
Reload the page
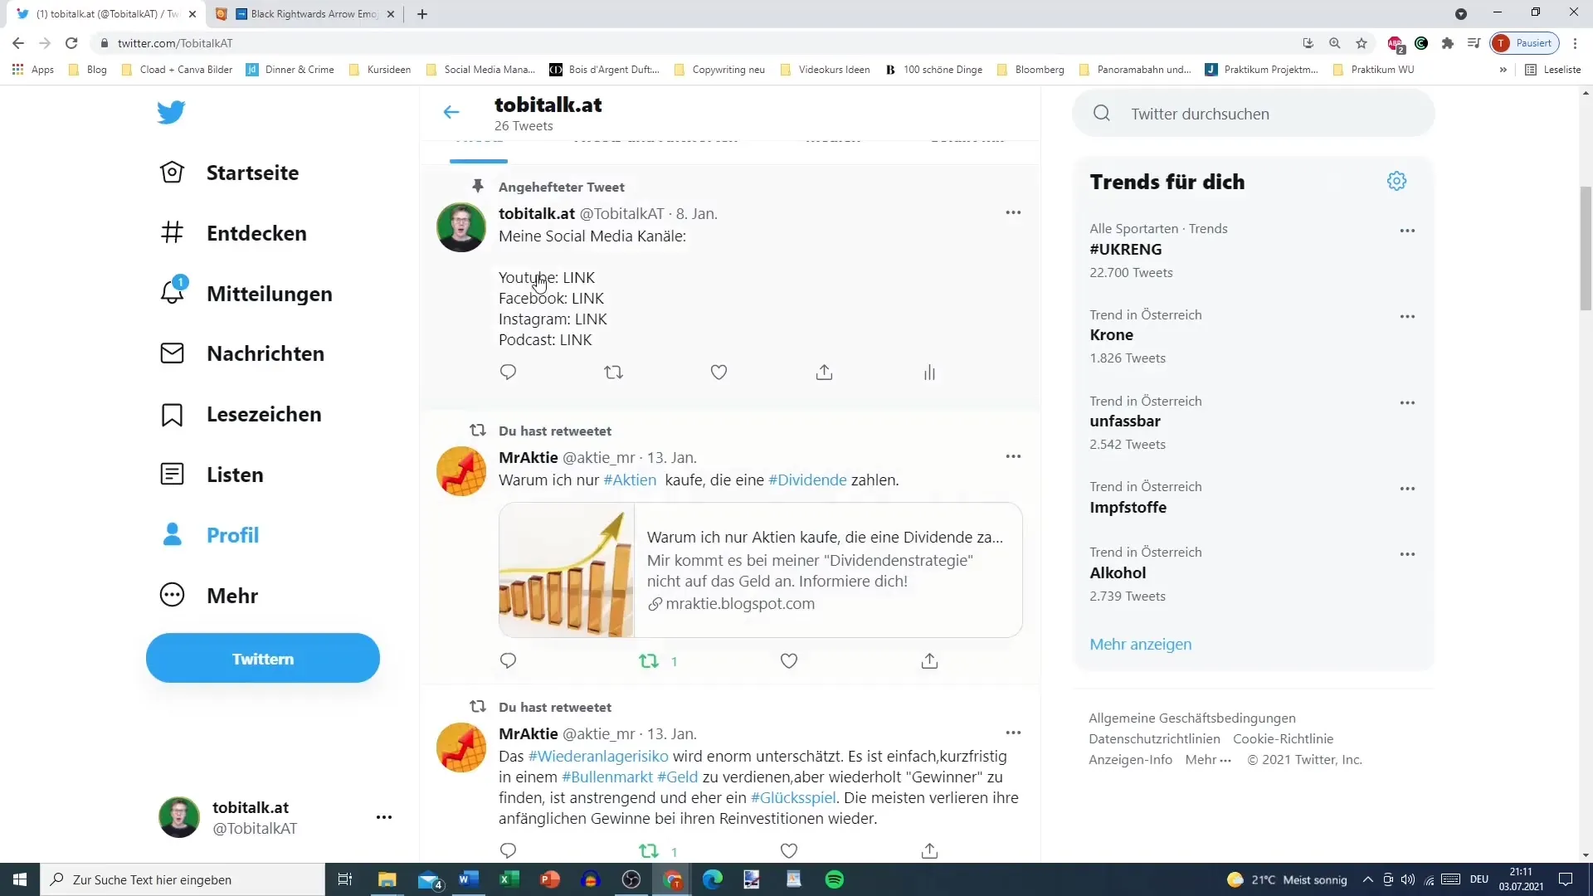pyautogui.click(x=71, y=43)
